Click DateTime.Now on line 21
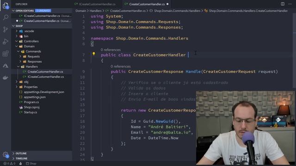Image resolution: width=296 pixels, height=166 pixels. [163, 138]
